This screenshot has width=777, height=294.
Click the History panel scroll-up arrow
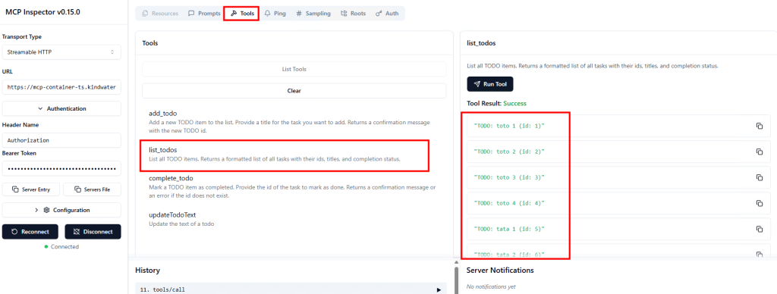pos(456,262)
